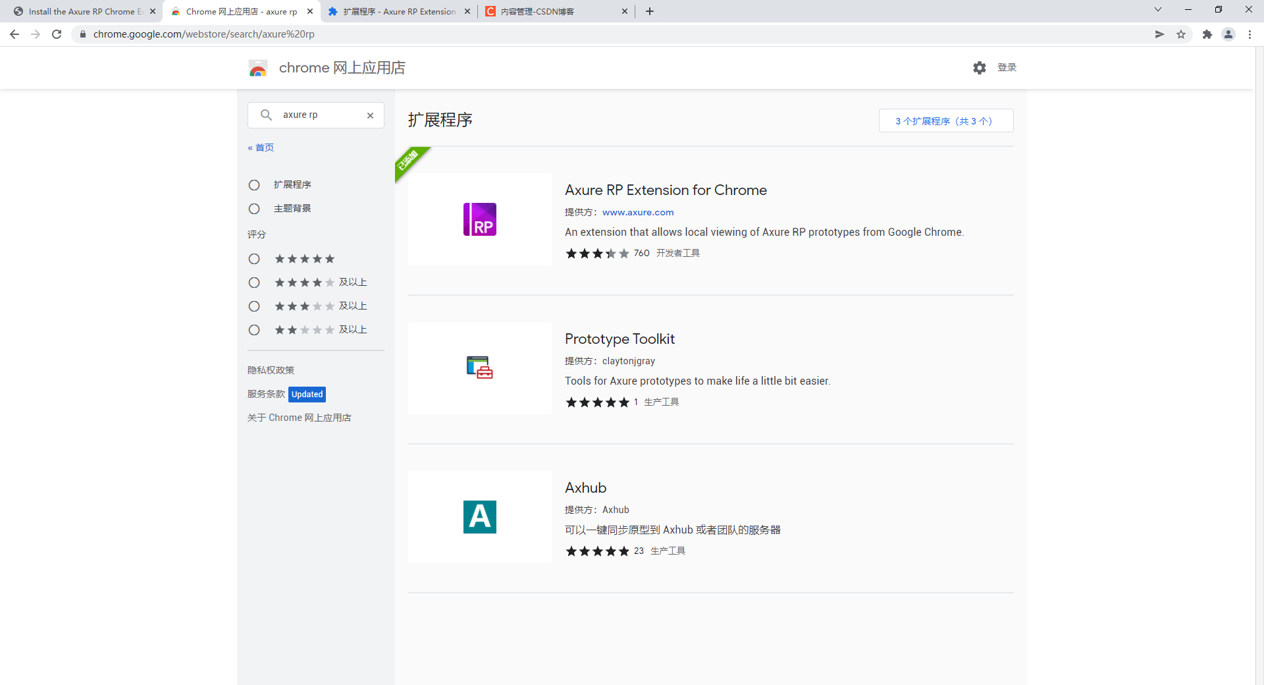Click the address bar URL
Viewport: 1264px width, 685px height.
pos(204,34)
